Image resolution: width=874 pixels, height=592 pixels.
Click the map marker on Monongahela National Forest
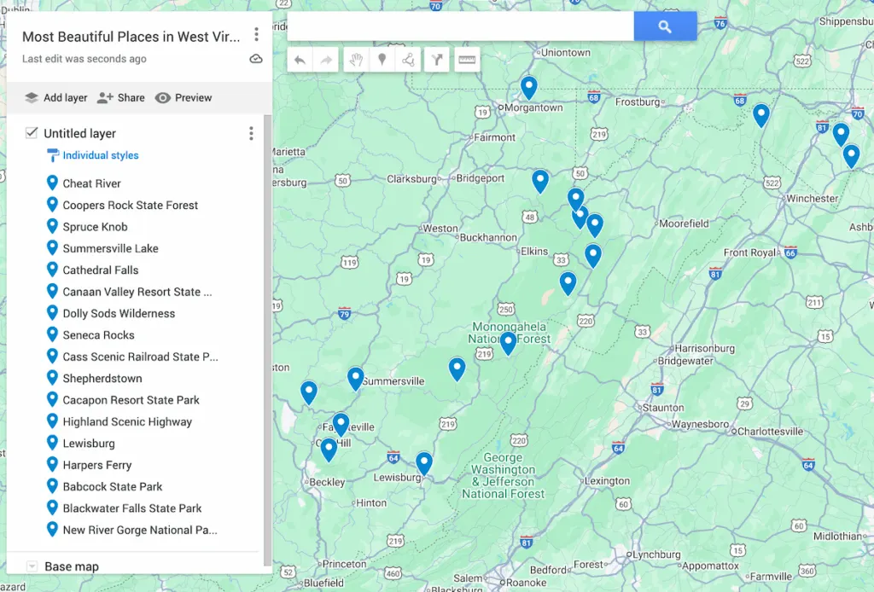click(509, 343)
